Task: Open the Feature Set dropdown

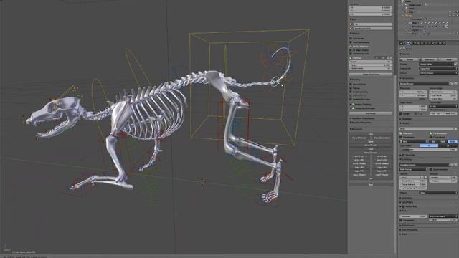Action: point(438,69)
